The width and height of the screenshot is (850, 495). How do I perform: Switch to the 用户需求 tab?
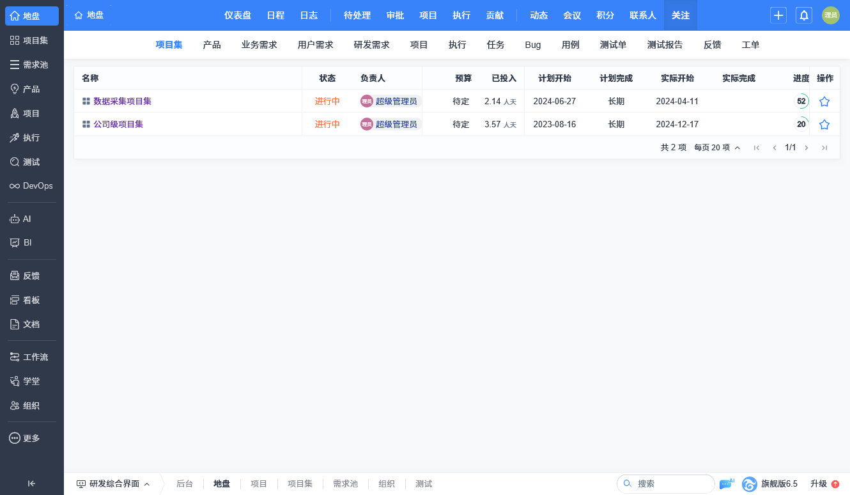[316, 45]
